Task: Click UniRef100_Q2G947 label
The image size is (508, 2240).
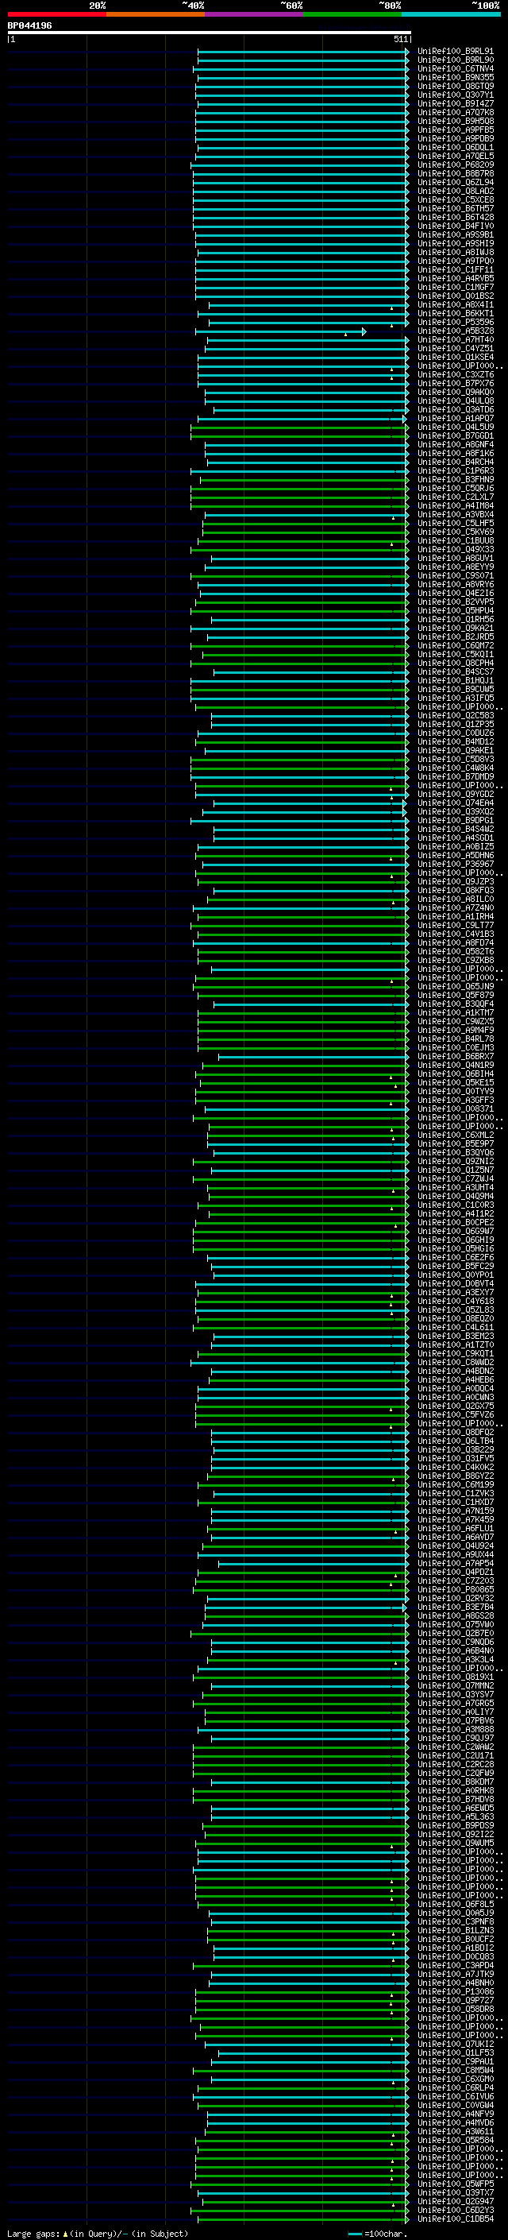Action: (455, 2201)
